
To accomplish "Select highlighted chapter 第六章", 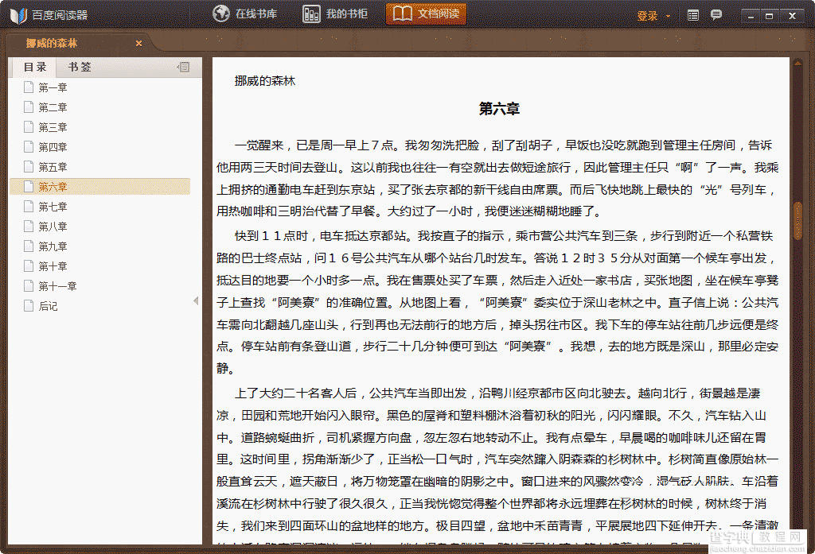I will click(99, 187).
